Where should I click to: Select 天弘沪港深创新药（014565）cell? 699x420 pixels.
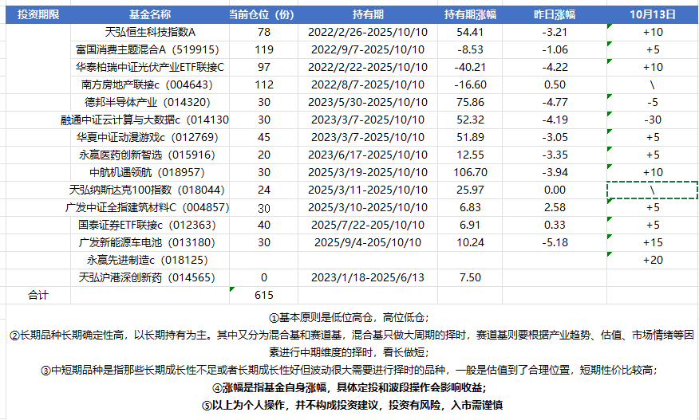(x=150, y=277)
